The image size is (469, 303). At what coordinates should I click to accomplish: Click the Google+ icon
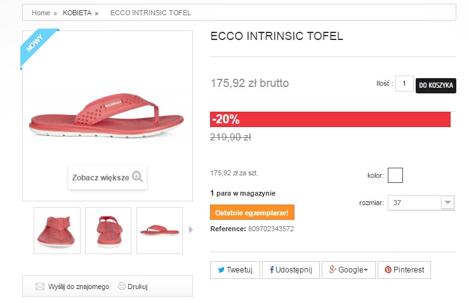coord(331,270)
